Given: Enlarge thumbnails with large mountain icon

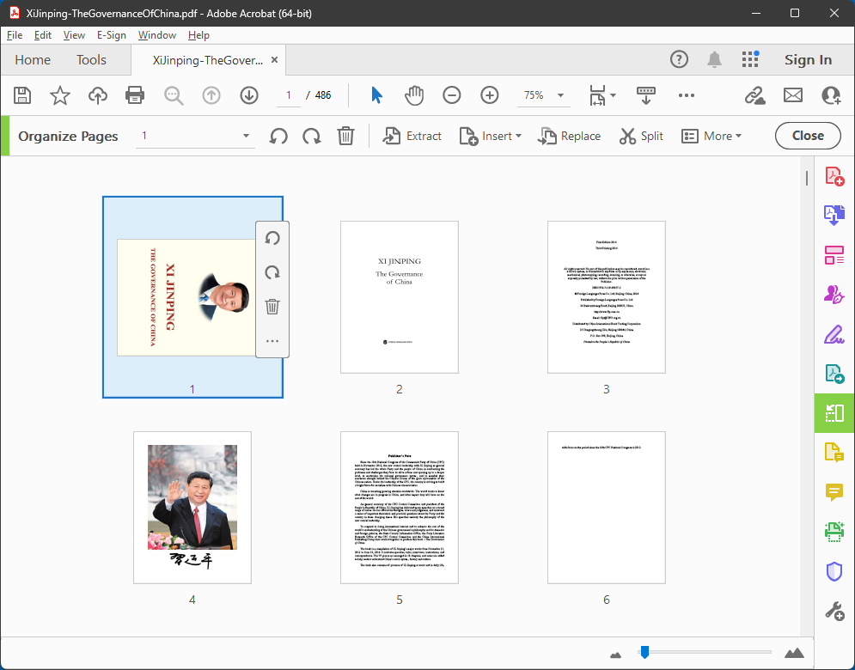Looking at the screenshot, I should click(795, 651).
